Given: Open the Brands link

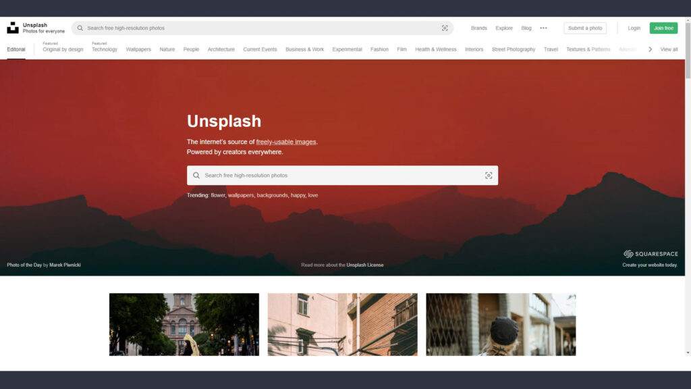Looking at the screenshot, I should [x=479, y=28].
